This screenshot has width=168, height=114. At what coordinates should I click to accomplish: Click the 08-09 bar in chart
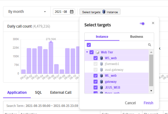[x=67, y=61]
